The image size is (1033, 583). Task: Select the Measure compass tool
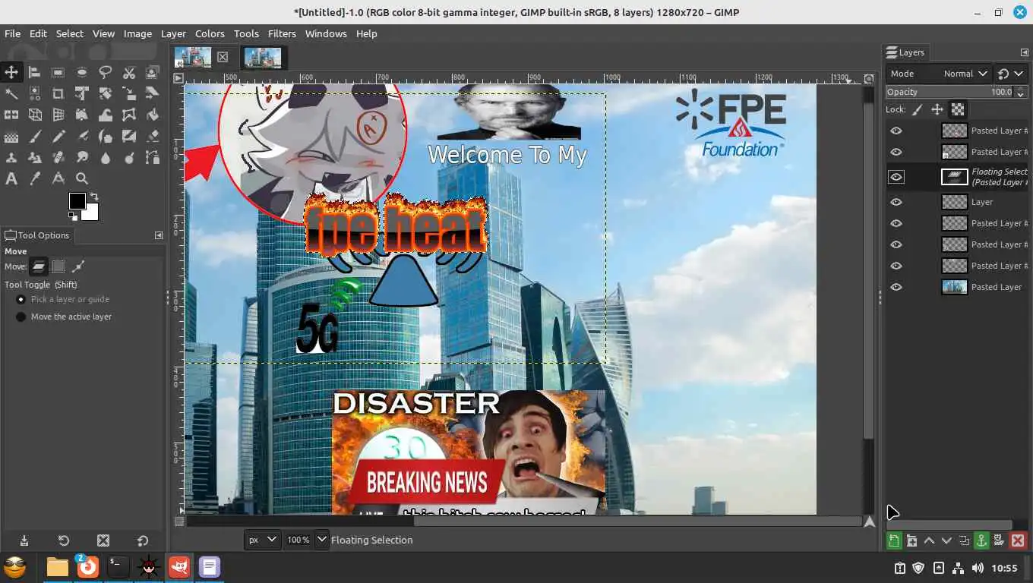pos(58,179)
